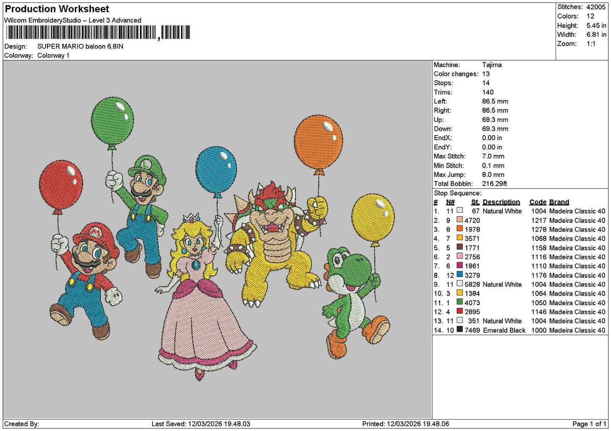
Task: Select Natural White in stop 9 row
Action: (502, 285)
